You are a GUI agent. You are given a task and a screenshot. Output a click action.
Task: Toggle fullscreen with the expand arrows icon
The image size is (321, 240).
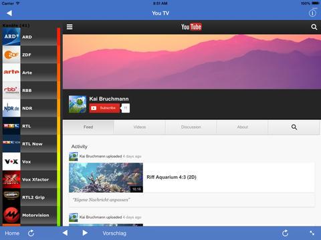(312, 233)
